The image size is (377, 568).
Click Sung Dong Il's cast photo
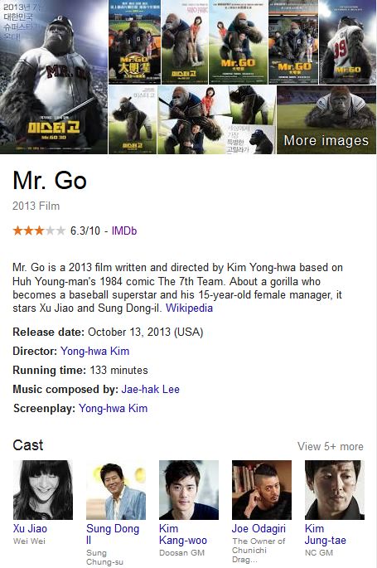116,490
